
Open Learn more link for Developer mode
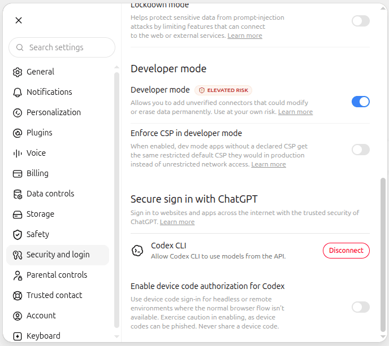point(295,112)
